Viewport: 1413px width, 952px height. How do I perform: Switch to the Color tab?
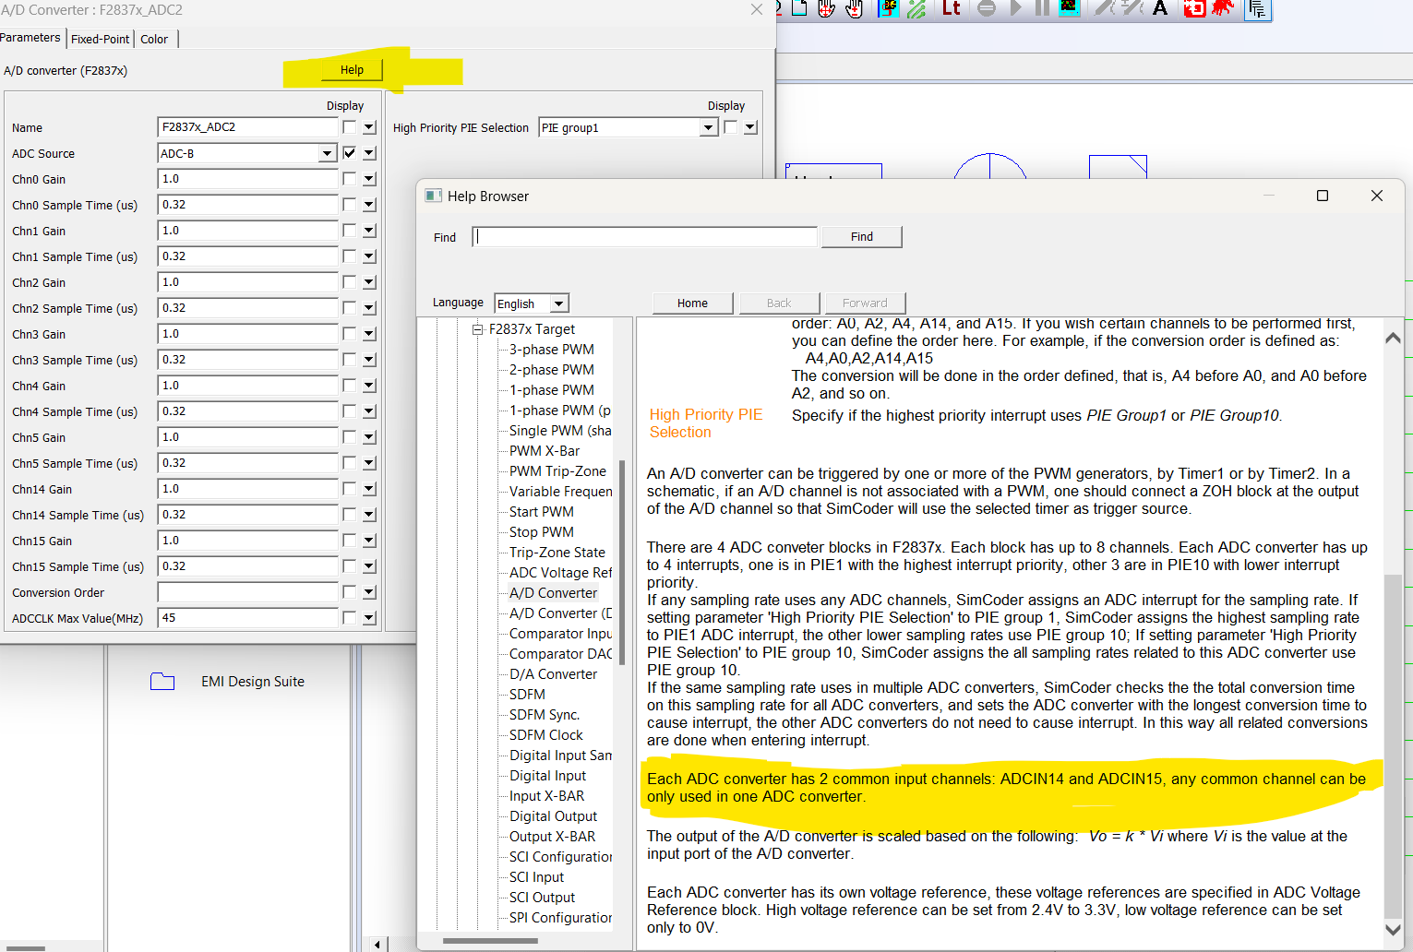pyautogui.click(x=154, y=39)
